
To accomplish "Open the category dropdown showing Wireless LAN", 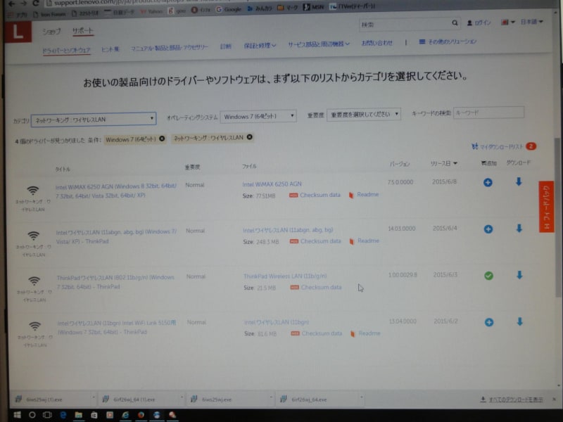I will (x=94, y=120).
